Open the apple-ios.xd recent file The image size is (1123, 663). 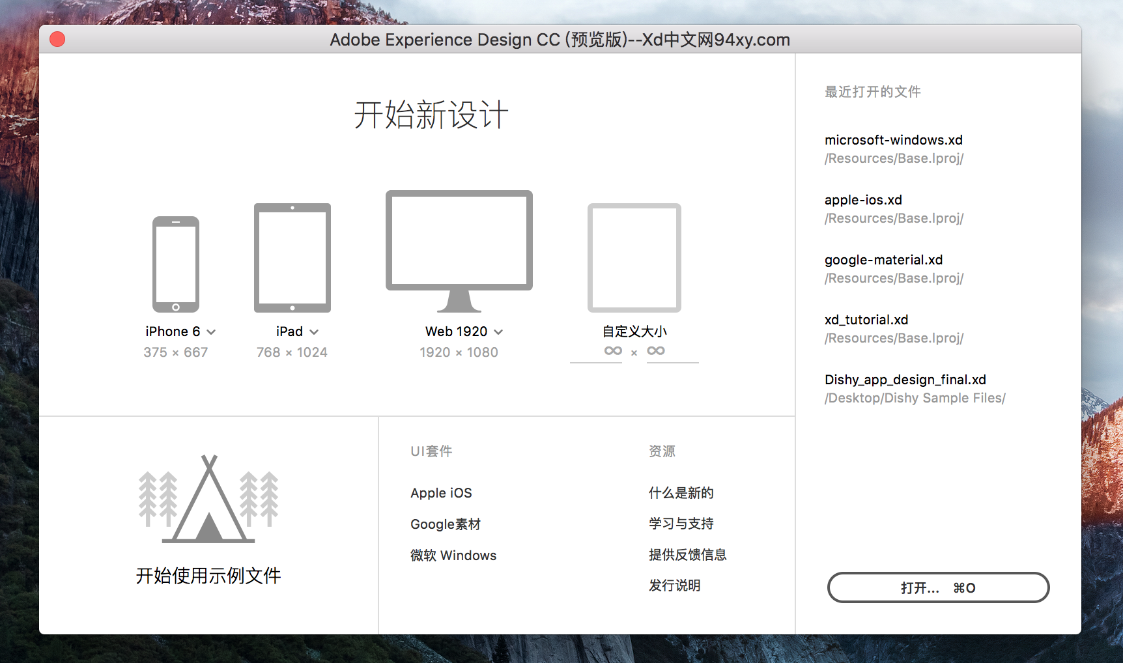click(x=862, y=200)
